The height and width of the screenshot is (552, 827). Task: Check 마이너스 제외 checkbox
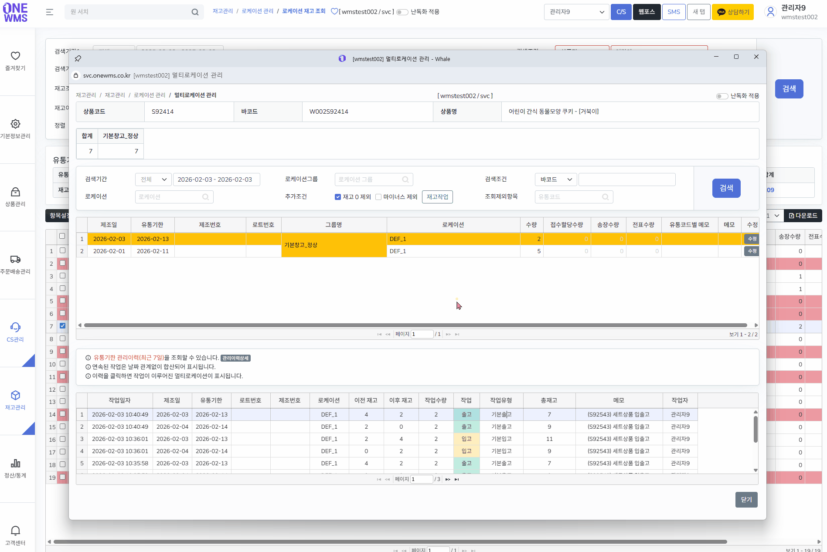point(378,197)
